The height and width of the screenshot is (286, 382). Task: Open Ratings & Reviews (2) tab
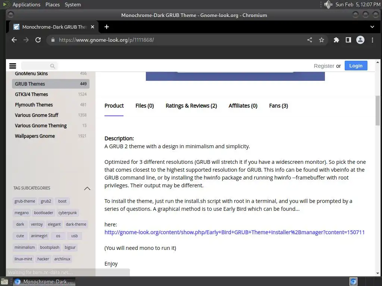tap(191, 106)
